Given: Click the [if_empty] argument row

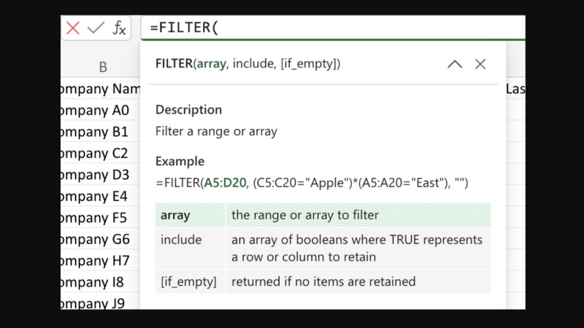Looking at the screenshot, I should point(323,281).
